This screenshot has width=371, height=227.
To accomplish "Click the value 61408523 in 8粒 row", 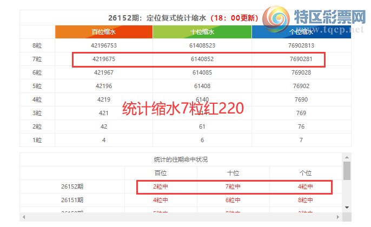I will coord(202,45).
